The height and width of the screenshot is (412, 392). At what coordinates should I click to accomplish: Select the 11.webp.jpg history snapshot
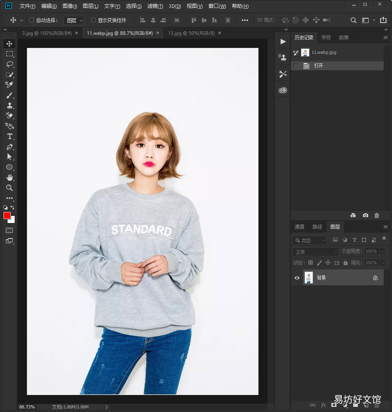(x=337, y=52)
